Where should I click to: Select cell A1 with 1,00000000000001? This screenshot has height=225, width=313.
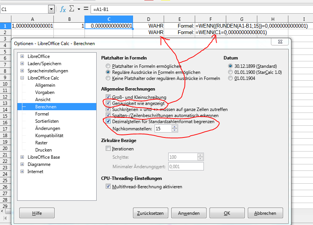point(32,26)
